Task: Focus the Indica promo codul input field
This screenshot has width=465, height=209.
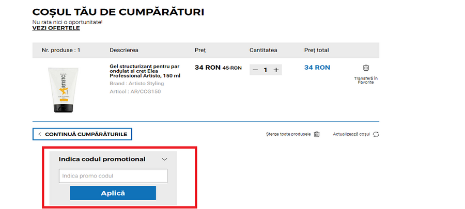Action: [113, 176]
